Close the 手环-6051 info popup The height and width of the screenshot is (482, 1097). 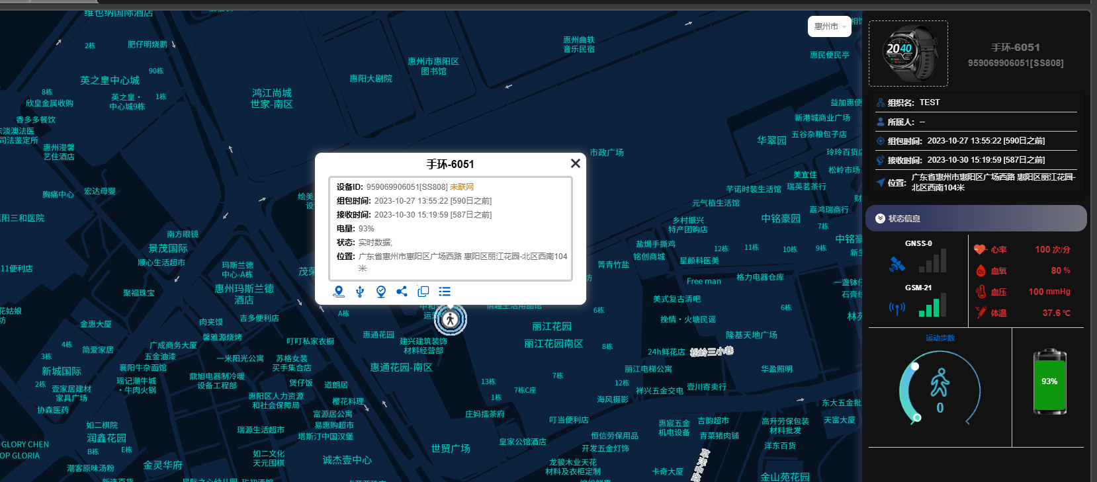tap(575, 163)
